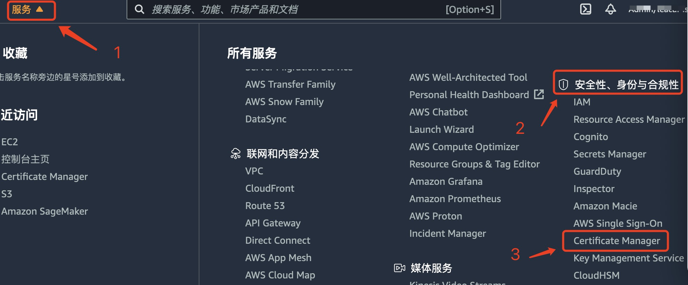Open Route 53 service
The image size is (688, 285).
[265, 205]
